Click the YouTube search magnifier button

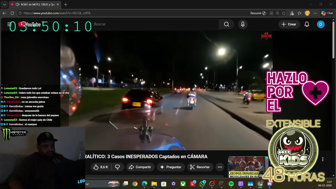227,24
